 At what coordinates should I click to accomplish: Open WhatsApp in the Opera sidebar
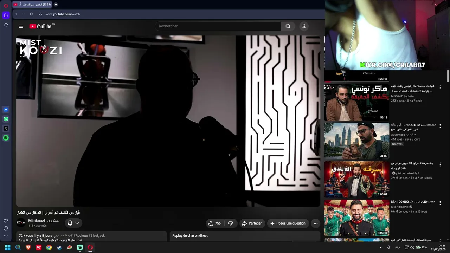click(x=6, y=119)
